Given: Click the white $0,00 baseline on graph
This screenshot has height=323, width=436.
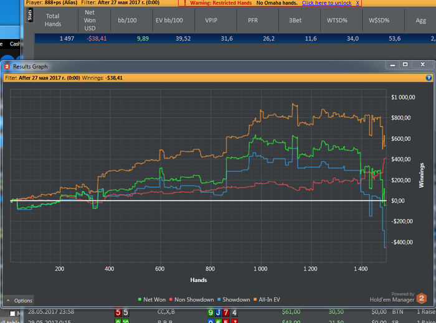Looking at the screenshot, I should coord(198,200).
